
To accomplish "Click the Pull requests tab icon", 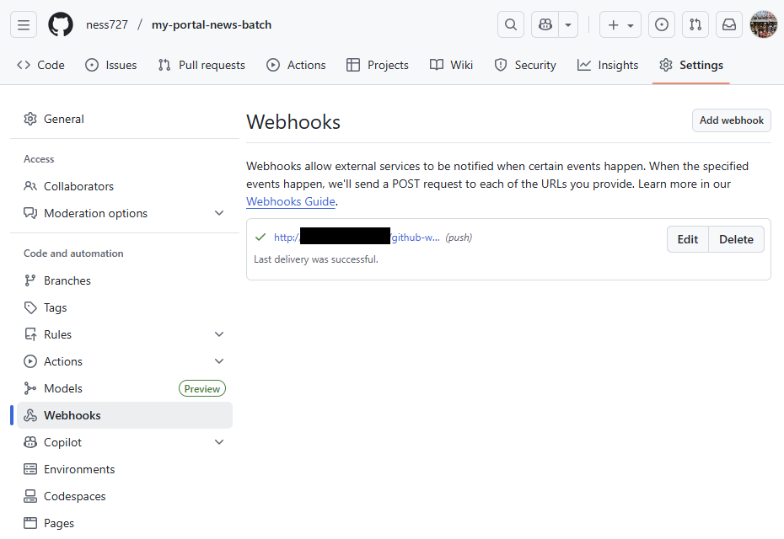I will pyautogui.click(x=164, y=65).
